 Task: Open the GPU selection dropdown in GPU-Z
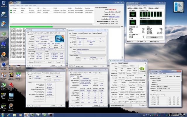click(x=121, y=105)
